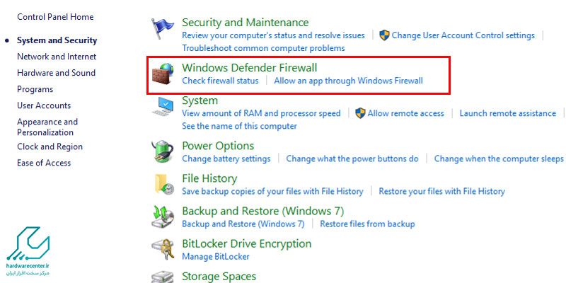Select Restore files from backup link
The width and height of the screenshot is (566, 283).
tap(367, 224)
